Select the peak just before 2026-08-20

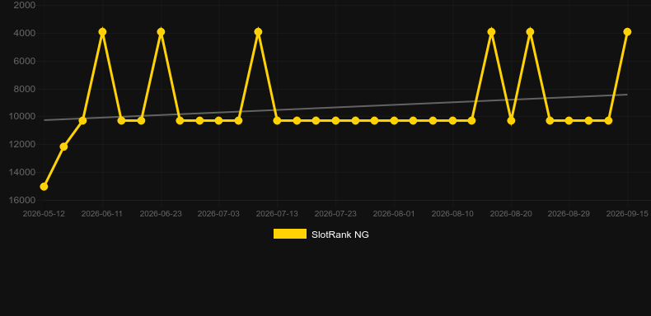point(492,32)
